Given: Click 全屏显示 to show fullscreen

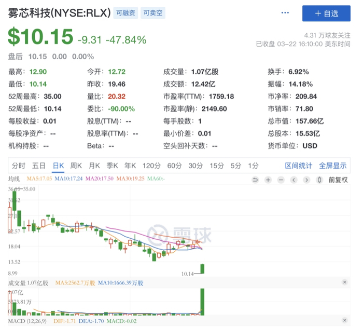Looking at the screenshot, I should [332, 166].
